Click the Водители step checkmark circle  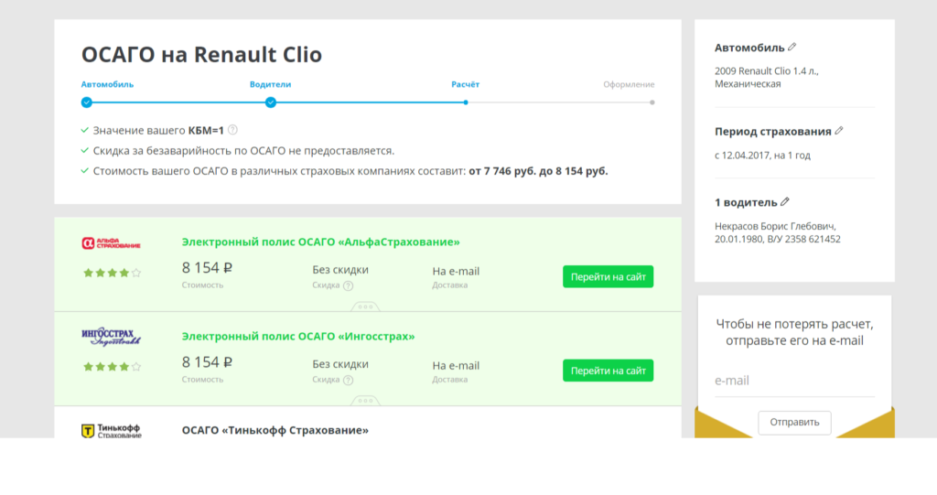(271, 102)
